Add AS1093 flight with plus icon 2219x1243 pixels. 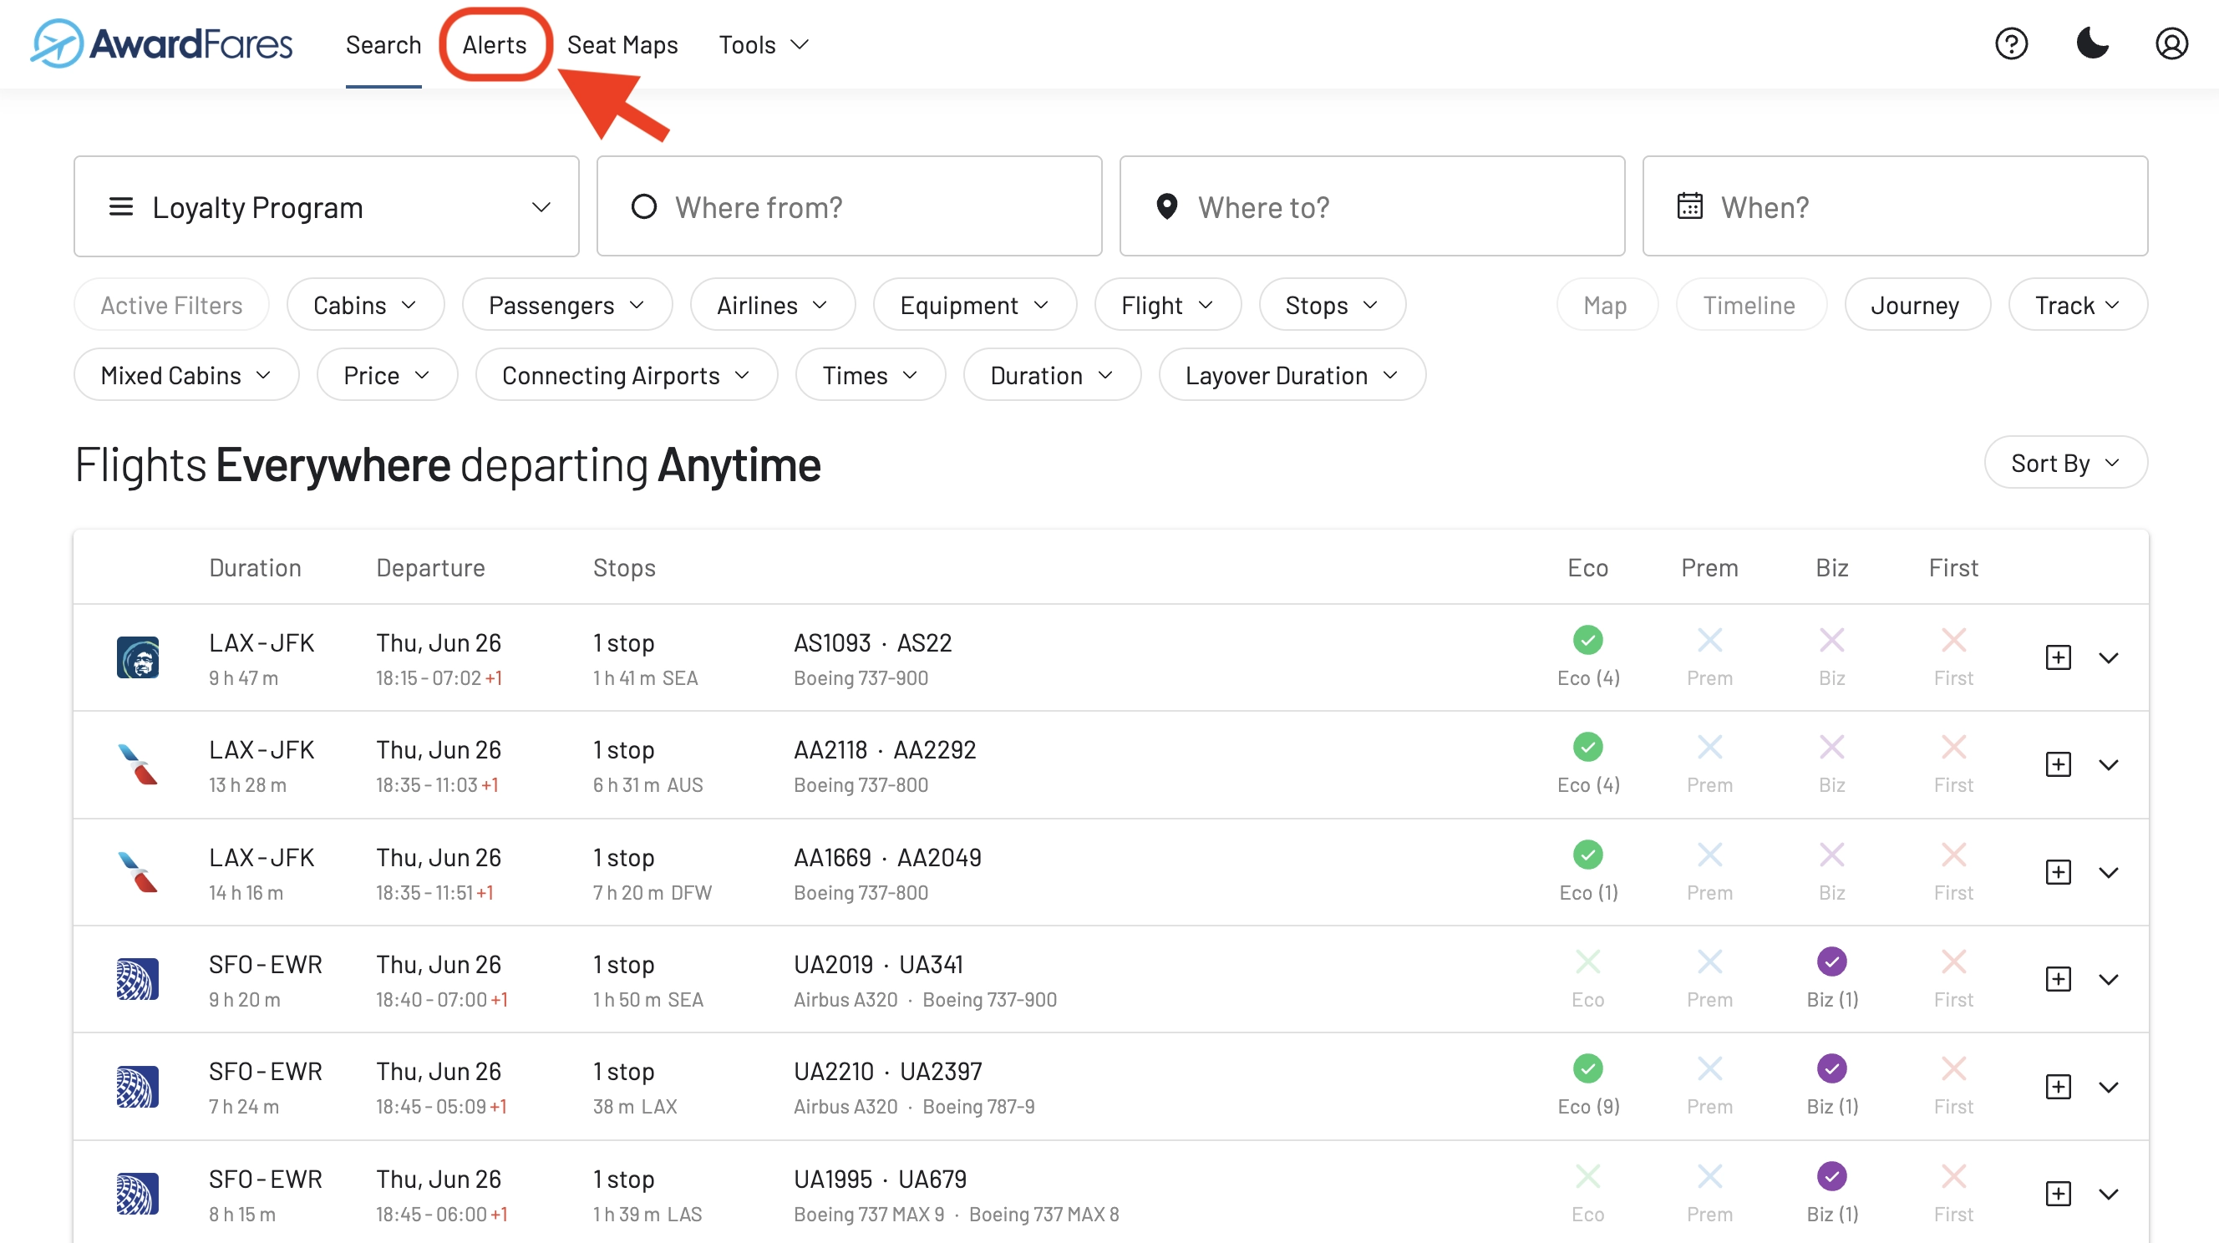2058,657
